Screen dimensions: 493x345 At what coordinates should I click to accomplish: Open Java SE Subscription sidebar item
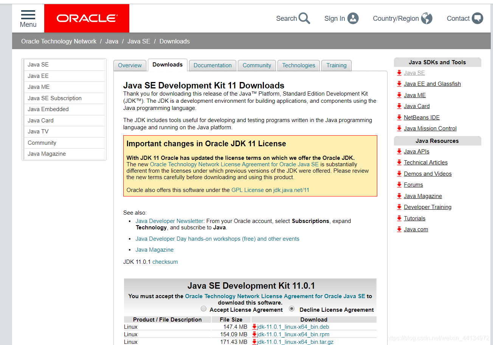pos(64,98)
